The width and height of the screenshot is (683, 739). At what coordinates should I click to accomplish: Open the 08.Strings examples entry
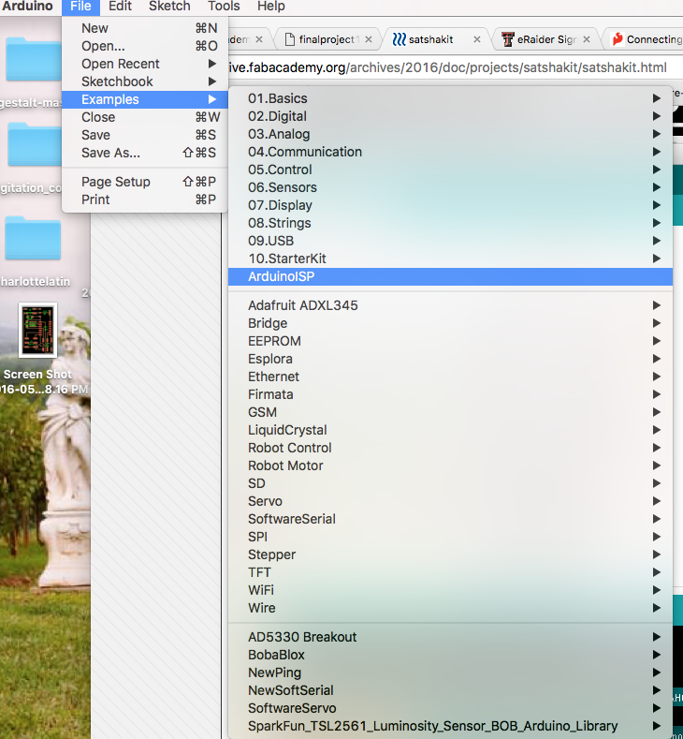tap(450, 224)
